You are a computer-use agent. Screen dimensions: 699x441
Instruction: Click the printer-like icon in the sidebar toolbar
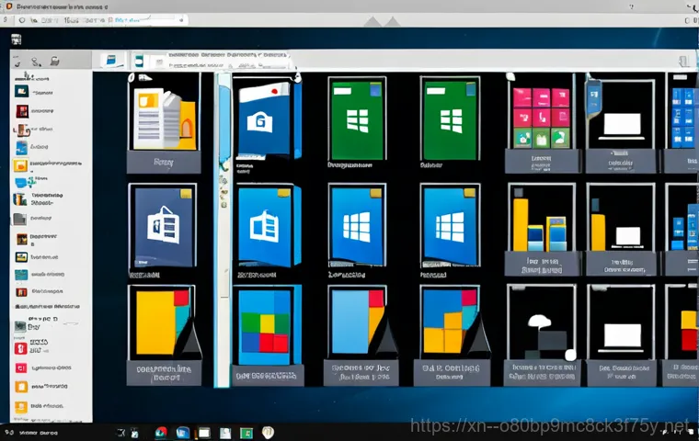[55, 61]
